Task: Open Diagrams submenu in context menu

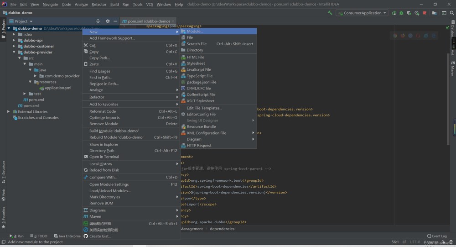Action: tap(131, 210)
